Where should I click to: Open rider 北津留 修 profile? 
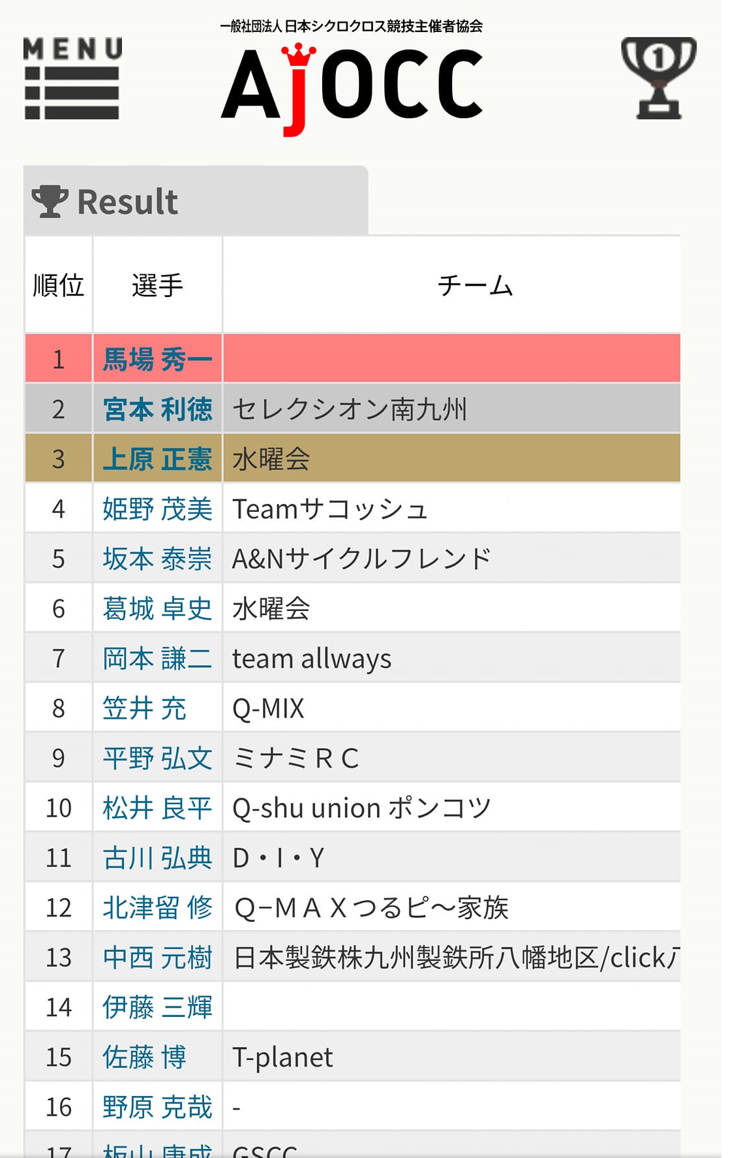pyautogui.click(x=157, y=907)
